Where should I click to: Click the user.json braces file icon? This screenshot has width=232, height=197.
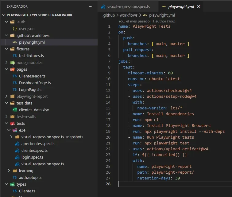[15, 29]
